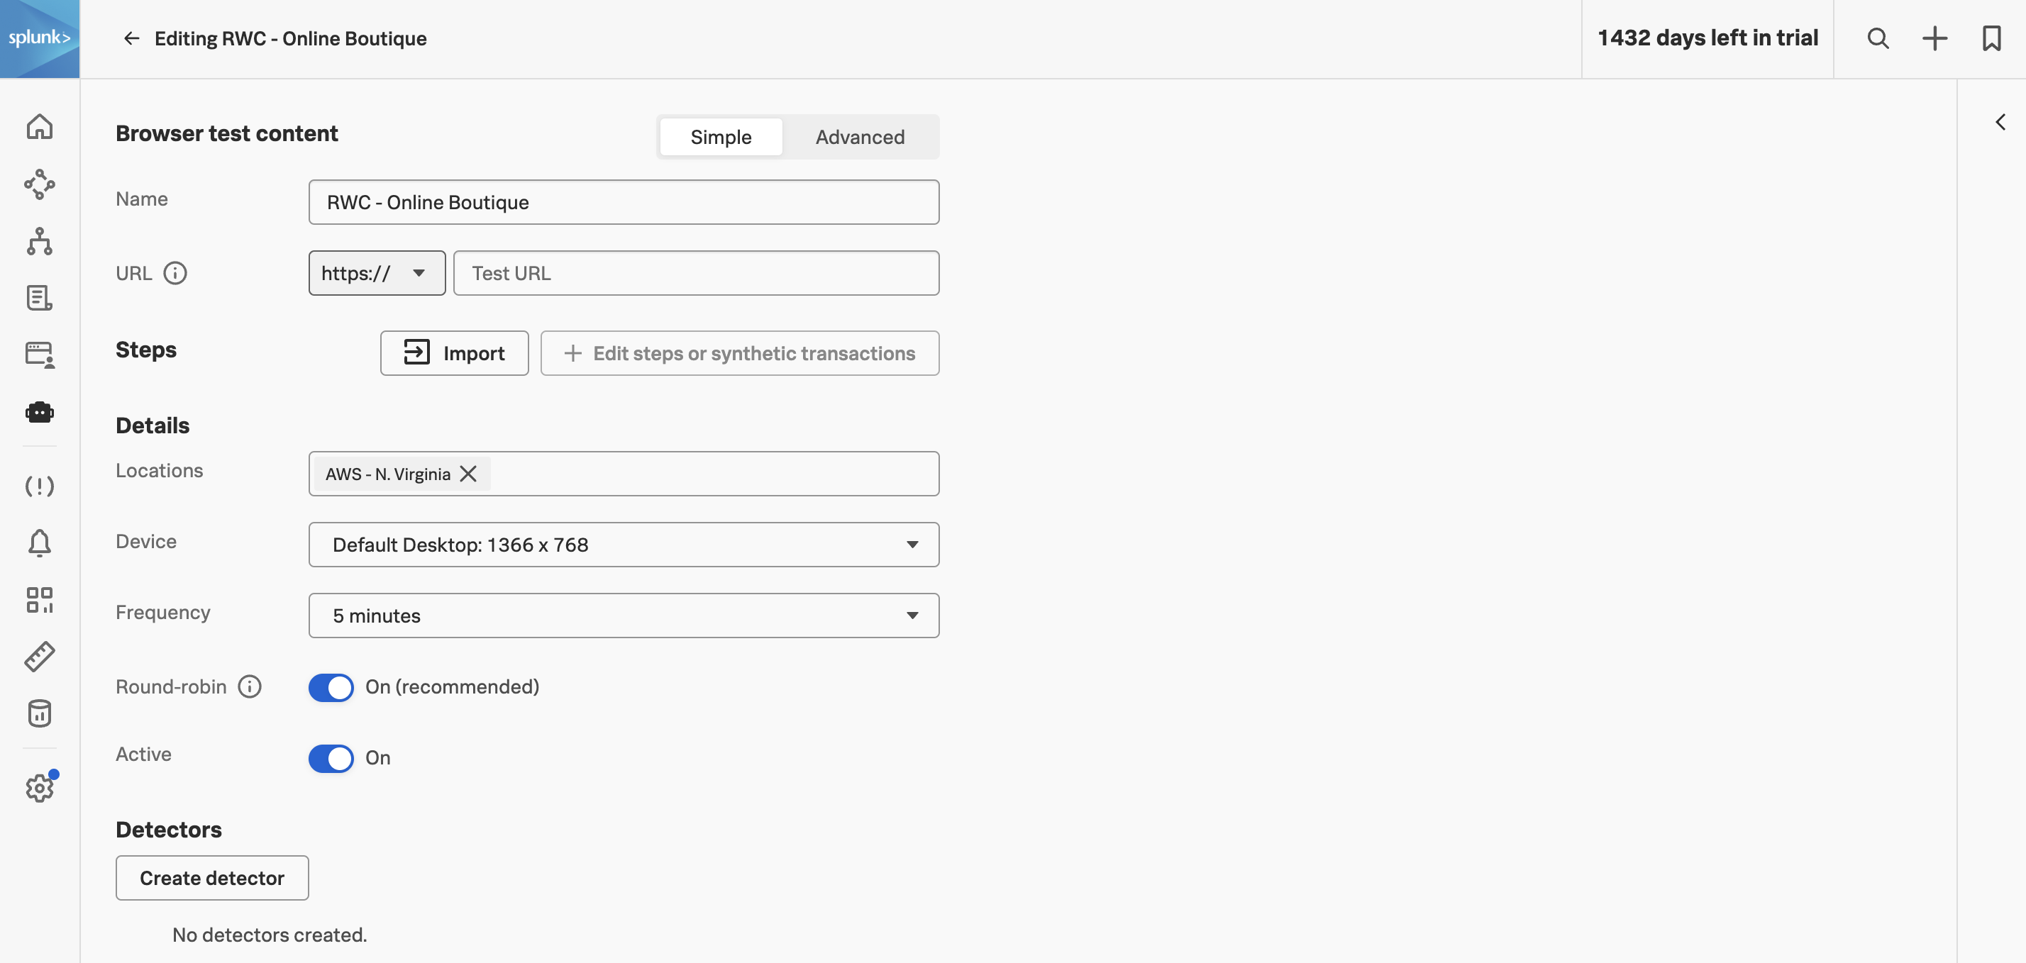
Task: Click the Import steps button
Action: point(454,354)
